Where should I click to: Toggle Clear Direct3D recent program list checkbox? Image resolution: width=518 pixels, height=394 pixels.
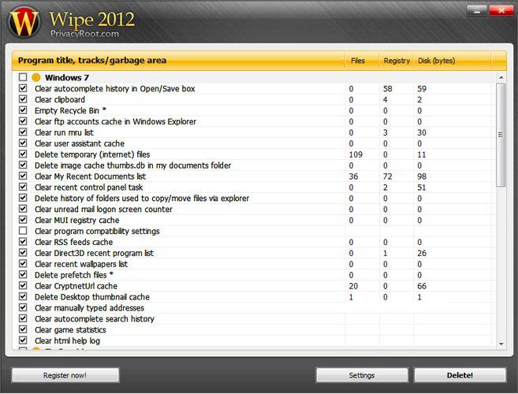(x=23, y=253)
